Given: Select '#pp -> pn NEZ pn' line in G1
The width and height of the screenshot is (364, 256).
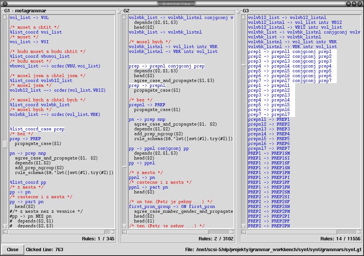Looking at the screenshot, I should 31,216.
